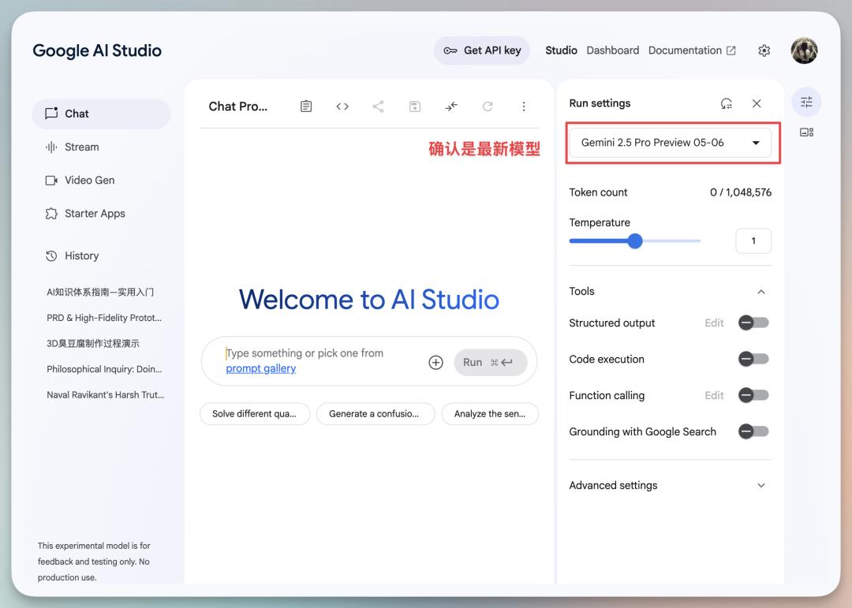
Task: Click the save prompt disk icon
Action: pyautogui.click(x=415, y=106)
